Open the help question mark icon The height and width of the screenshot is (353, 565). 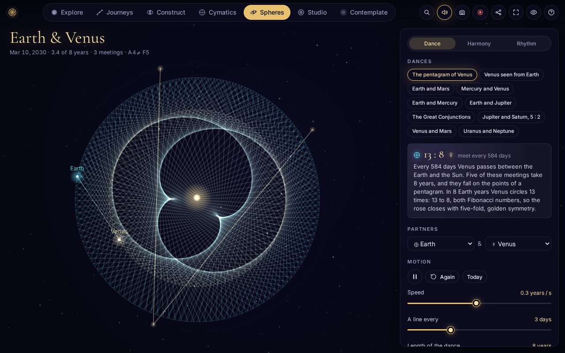(x=551, y=12)
